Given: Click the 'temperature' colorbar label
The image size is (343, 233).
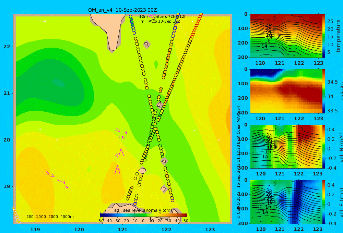Looking at the screenshot, I should 338,36.
